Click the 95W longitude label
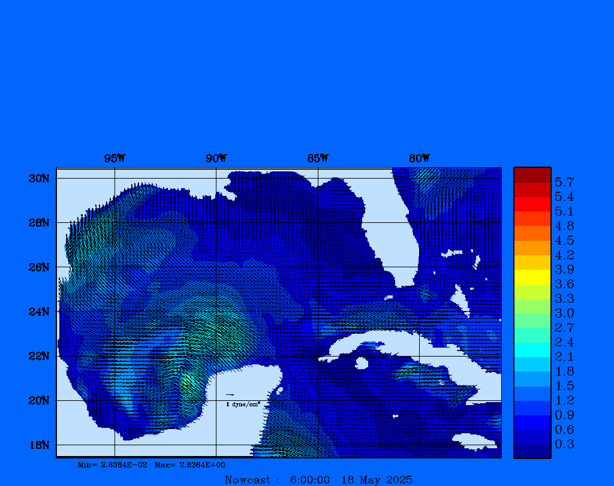Viewport: 614px width, 486px height. tap(115, 158)
